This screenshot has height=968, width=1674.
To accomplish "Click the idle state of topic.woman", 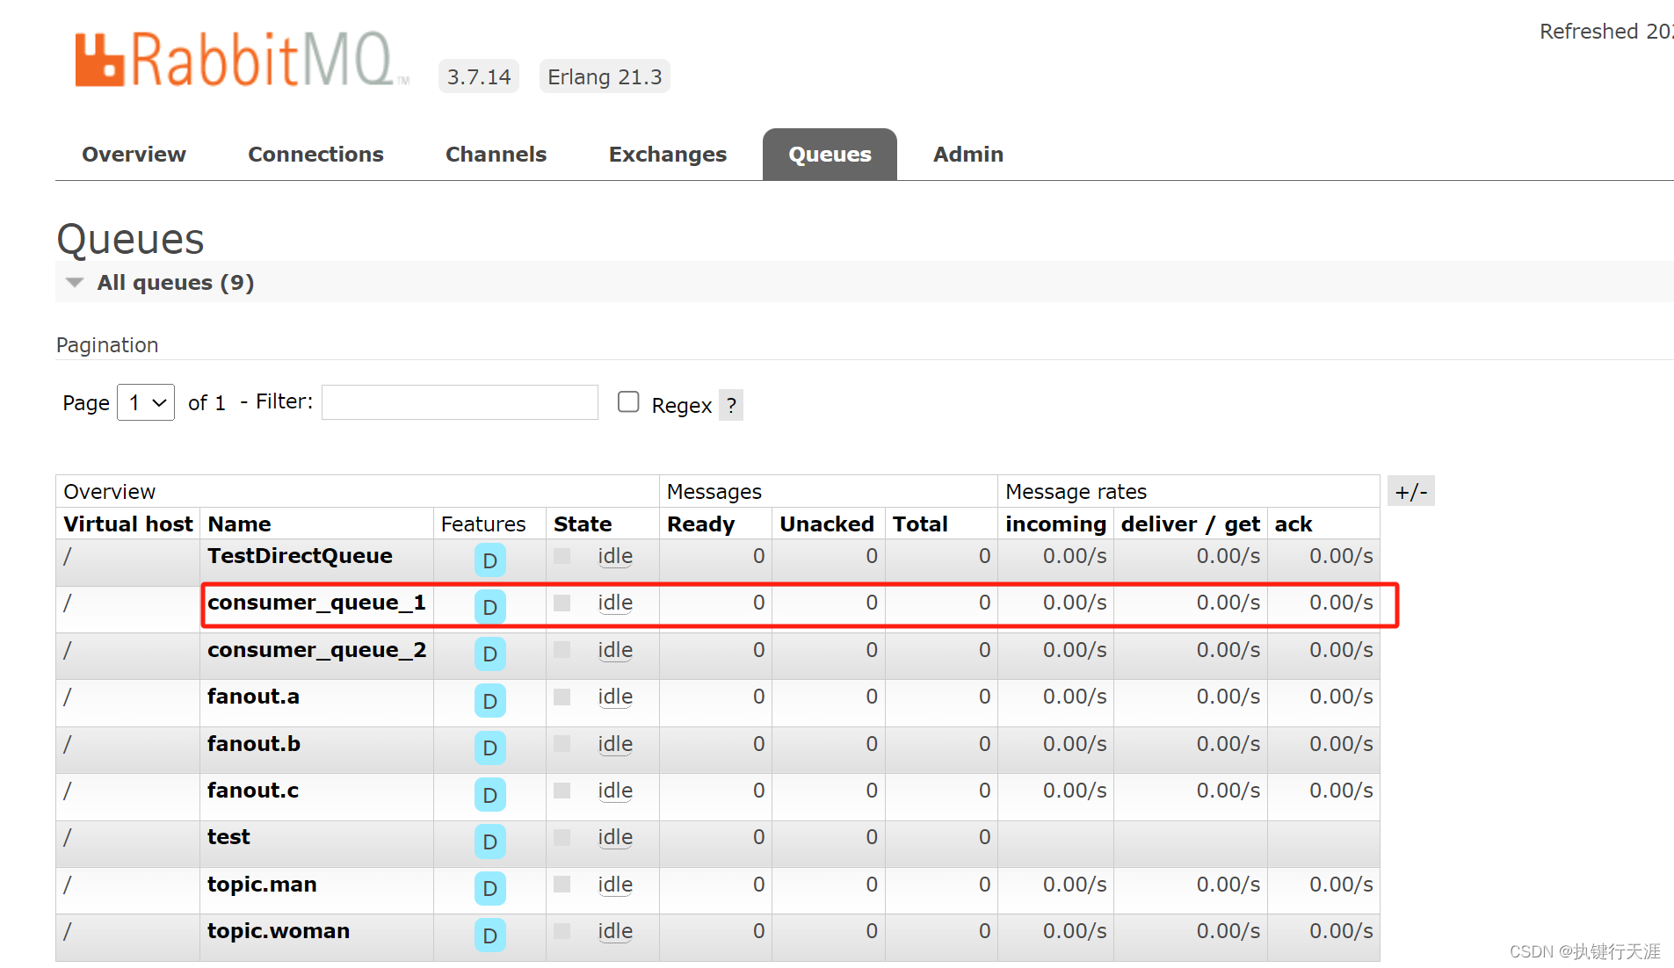I will (615, 931).
